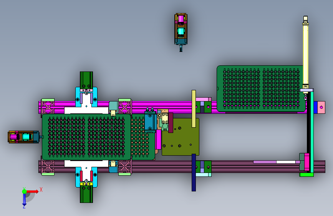The image size is (333, 216).
Task: Select the light pink block on the top rail
Action: 203,99
